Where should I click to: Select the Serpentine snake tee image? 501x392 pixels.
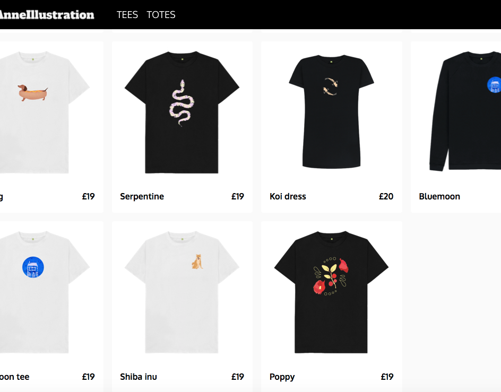[x=182, y=112]
